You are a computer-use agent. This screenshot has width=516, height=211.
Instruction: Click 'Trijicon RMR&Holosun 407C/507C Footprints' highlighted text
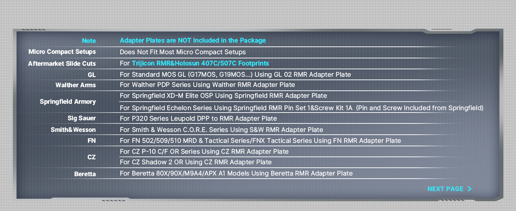click(200, 63)
